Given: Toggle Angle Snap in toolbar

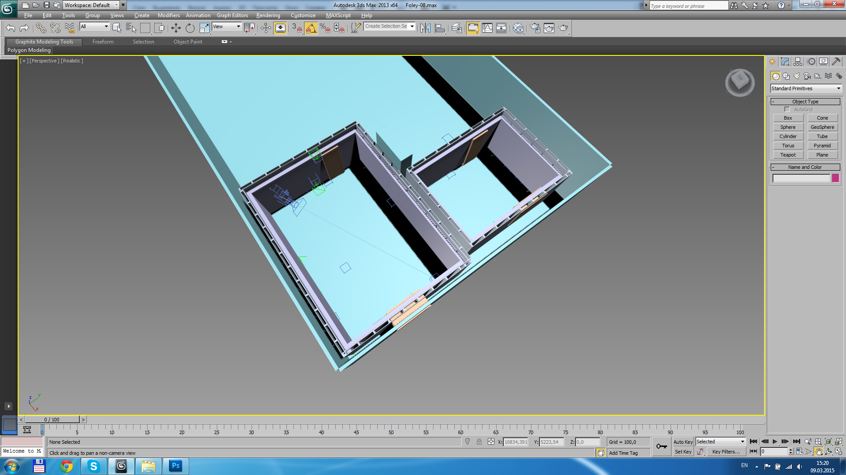Looking at the screenshot, I should (311, 28).
